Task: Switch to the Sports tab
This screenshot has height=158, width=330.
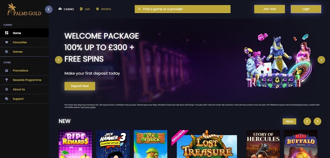Action: coord(103,9)
